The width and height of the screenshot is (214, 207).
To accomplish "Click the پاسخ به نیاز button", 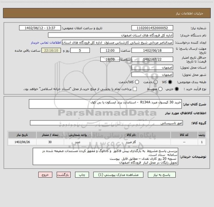I will coord(162,175).
